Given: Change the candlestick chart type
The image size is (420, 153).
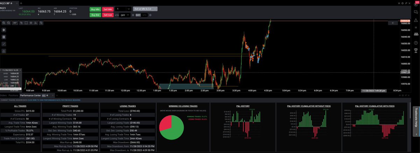Looking at the screenshot, I should click(21, 23).
